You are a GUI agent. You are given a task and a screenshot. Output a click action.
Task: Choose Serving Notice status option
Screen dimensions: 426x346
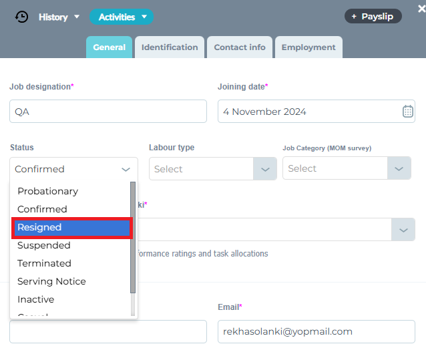pyautogui.click(x=51, y=281)
